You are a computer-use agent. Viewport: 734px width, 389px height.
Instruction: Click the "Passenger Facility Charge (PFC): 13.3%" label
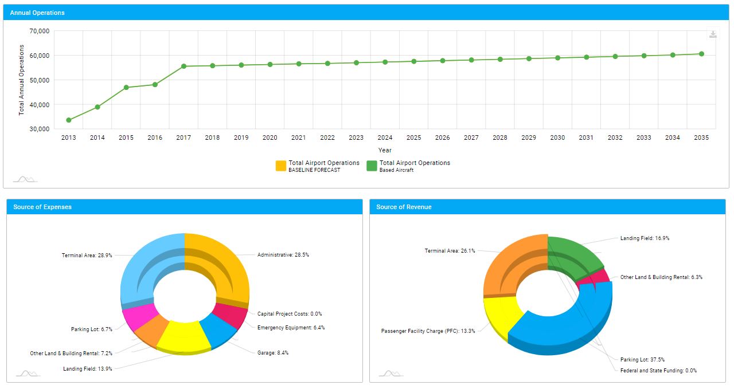(428, 331)
